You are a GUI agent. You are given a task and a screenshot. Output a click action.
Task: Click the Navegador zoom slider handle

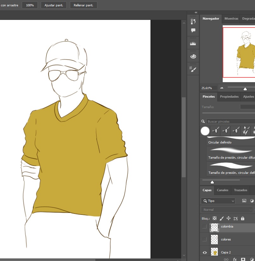pos(245,89)
